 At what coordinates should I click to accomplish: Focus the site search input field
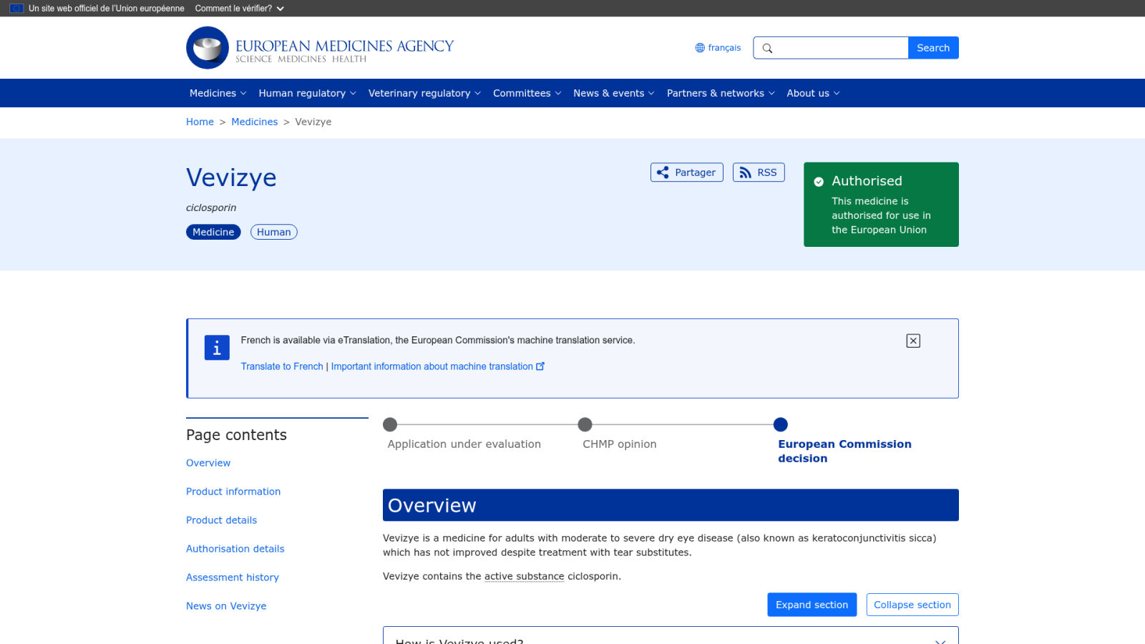831,48
